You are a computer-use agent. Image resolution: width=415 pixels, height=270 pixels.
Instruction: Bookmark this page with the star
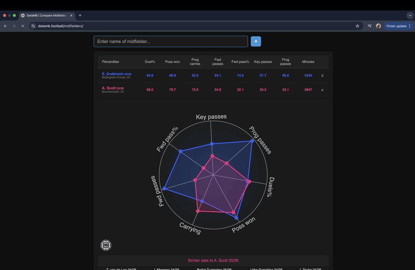[x=357, y=26]
